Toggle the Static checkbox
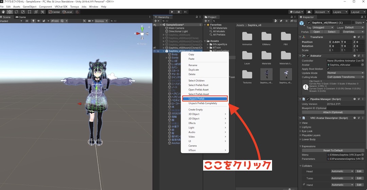Viewport: 367px width, 190px height. click(x=353, y=23)
